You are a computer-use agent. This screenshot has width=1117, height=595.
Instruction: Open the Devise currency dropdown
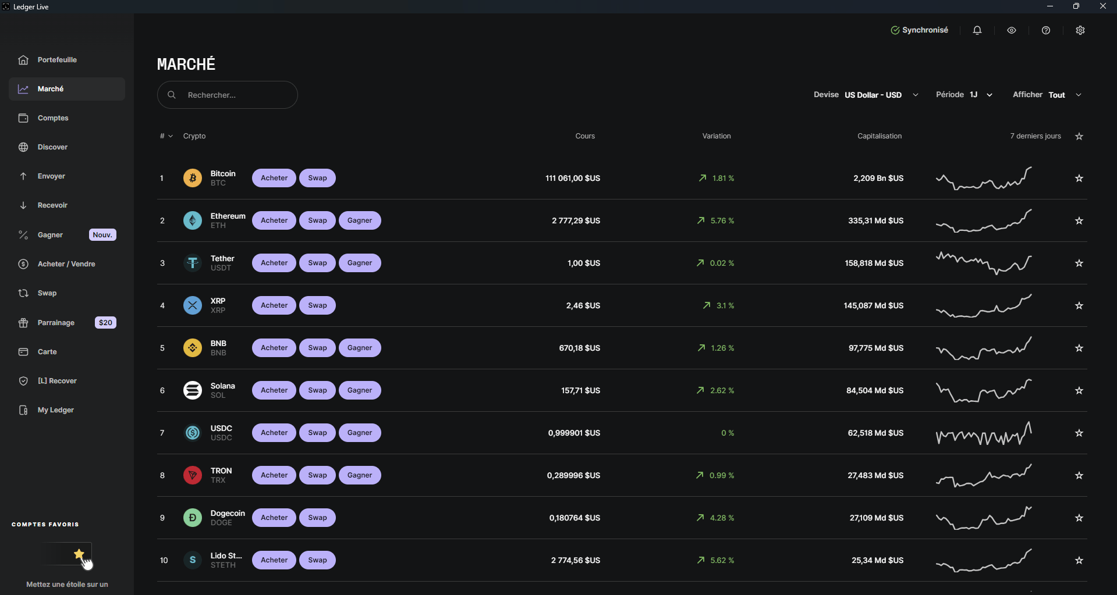[866, 95]
